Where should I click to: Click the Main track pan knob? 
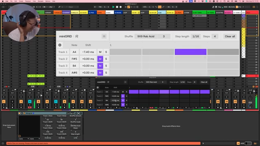tap(250, 98)
